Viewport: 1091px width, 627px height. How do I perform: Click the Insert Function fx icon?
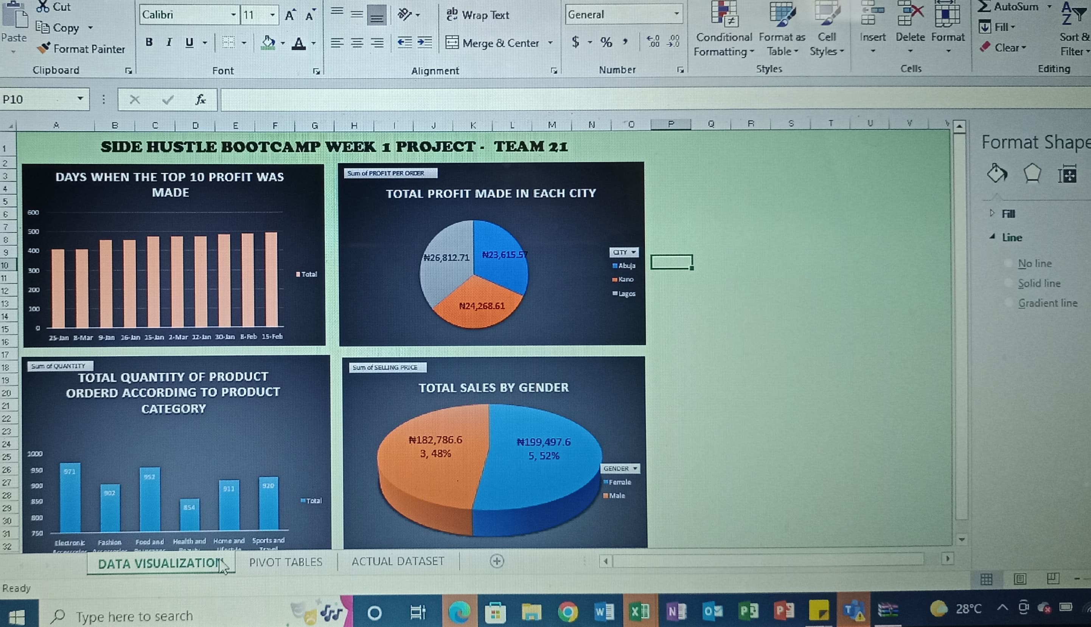click(200, 99)
